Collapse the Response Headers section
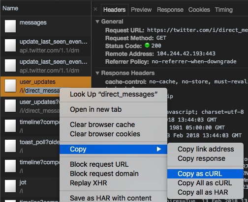The width and height of the screenshot is (248, 202). [97, 73]
